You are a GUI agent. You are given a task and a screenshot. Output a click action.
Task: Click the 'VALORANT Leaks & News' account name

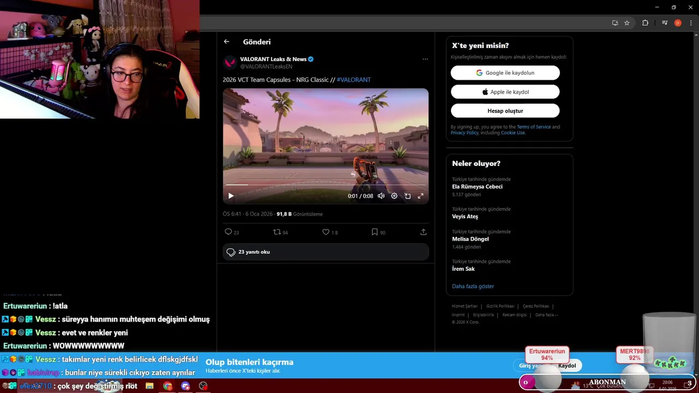click(x=273, y=59)
